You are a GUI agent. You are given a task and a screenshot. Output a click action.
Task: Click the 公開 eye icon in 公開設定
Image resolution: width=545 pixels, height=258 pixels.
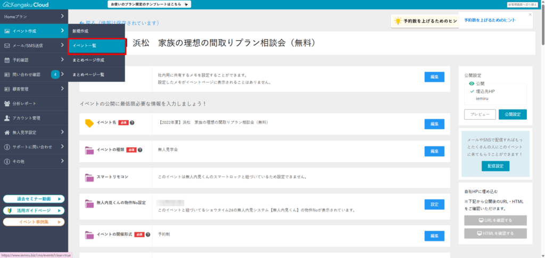(472, 84)
